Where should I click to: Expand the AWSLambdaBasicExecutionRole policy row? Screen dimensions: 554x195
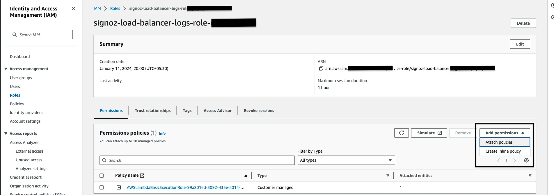119,187
